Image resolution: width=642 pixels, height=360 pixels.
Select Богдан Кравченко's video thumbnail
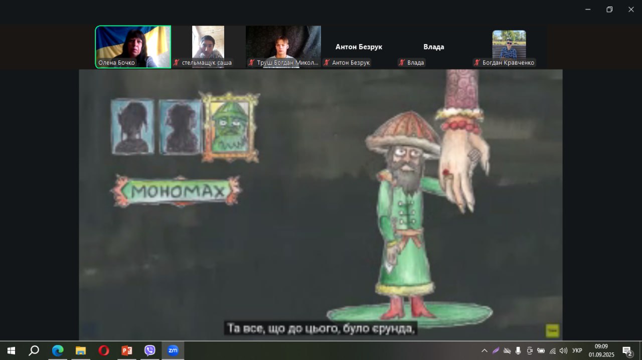pyautogui.click(x=509, y=47)
